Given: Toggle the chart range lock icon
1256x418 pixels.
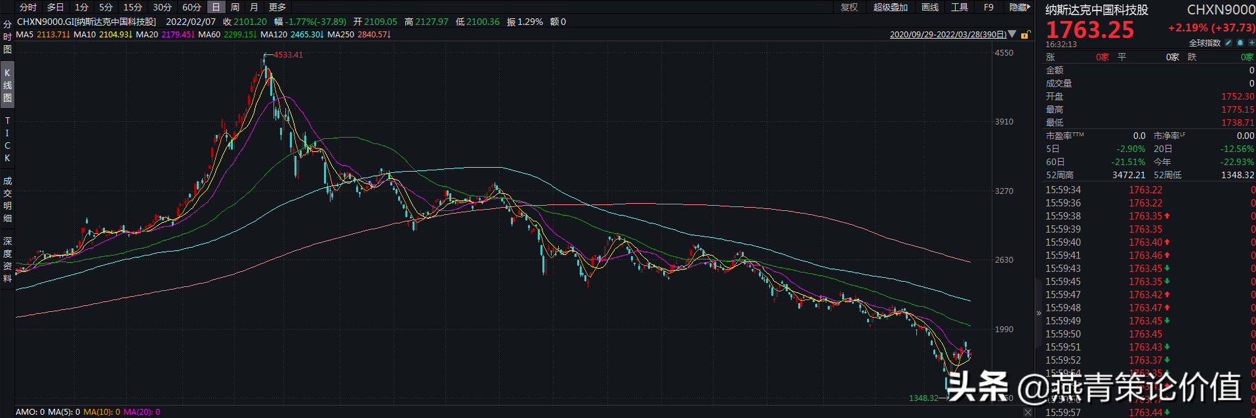Looking at the screenshot, I should [1025, 35].
